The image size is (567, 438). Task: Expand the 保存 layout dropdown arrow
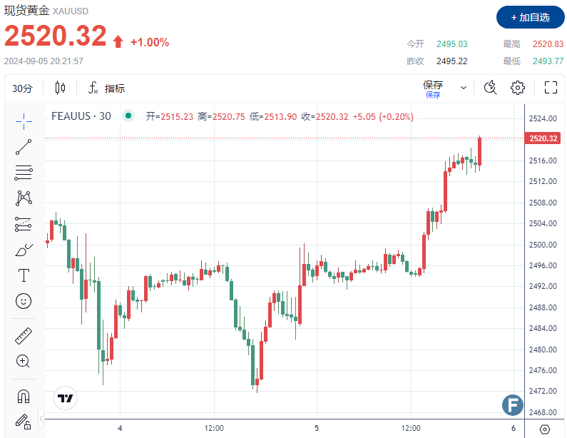[x=463, y=88]
